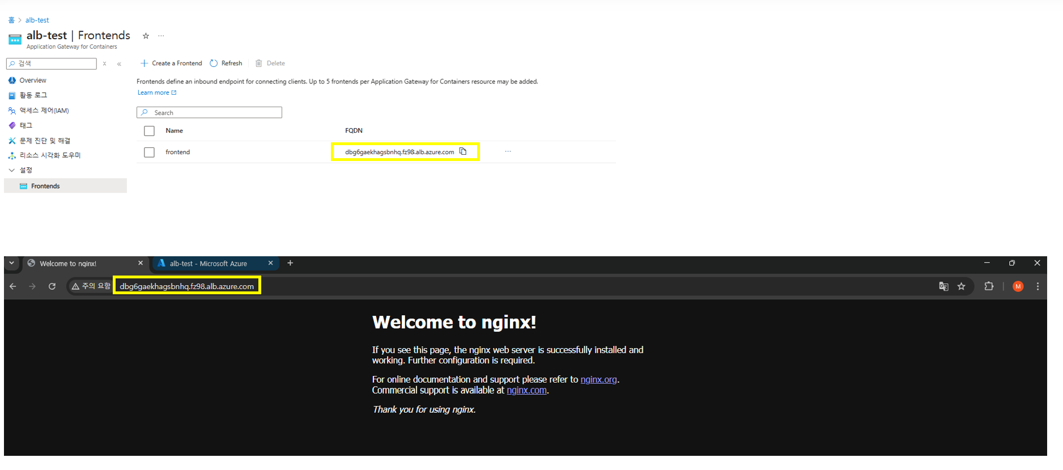The height and width of the screenshot is (470, 1063).
Task: Open the more options ellipsis beside title
Action: click(161, 36)
